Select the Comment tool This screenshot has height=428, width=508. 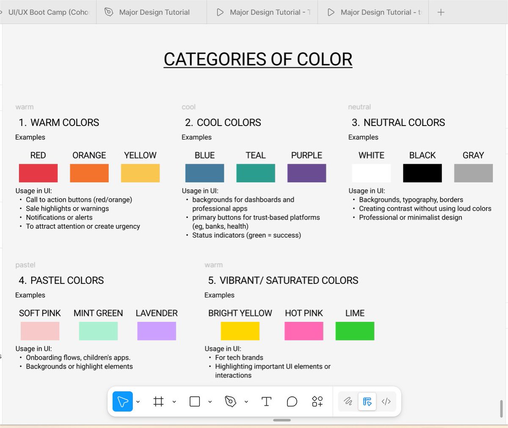[292, 401]
